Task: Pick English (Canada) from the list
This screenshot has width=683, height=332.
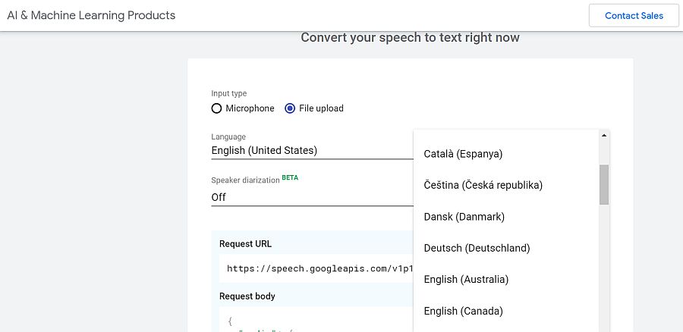Action: [x=463, y=311]
